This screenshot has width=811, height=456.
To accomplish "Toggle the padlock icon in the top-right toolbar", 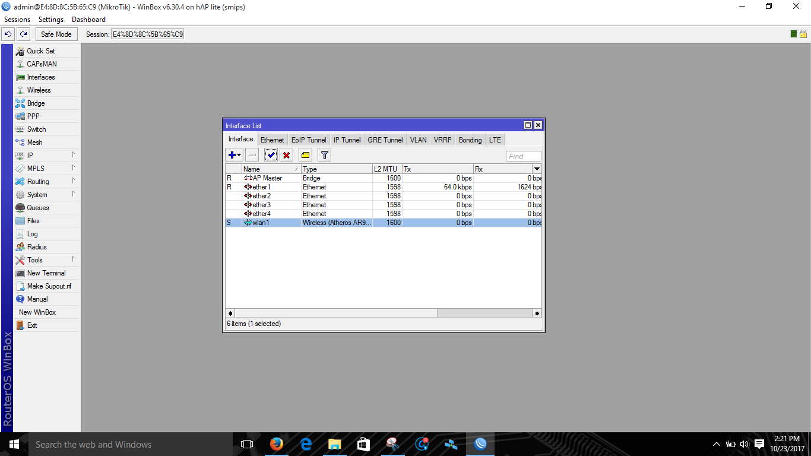I will [804, 34].
